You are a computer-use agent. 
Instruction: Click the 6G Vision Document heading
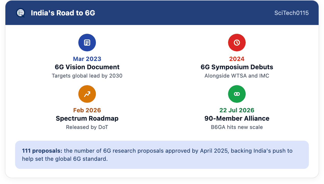[x=87, y=67]
